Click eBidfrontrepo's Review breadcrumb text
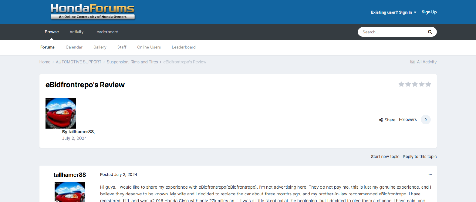This screenshot has height=202, width=476. (x=185, y=62)
